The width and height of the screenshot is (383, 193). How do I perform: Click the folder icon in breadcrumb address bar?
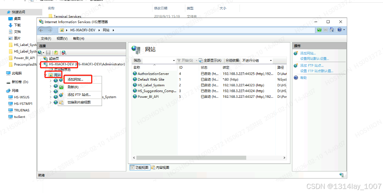[x=62, y=30]
